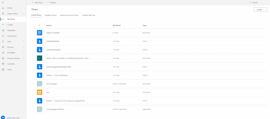Click the Button -> Get worksheets flow icon
Screen dimensions: 270x119
coord(40,75)
